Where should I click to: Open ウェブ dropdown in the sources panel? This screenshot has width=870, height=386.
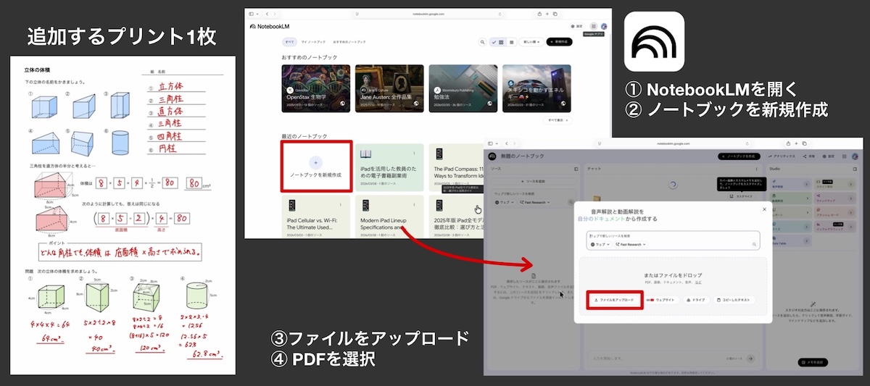coord(505,202)
